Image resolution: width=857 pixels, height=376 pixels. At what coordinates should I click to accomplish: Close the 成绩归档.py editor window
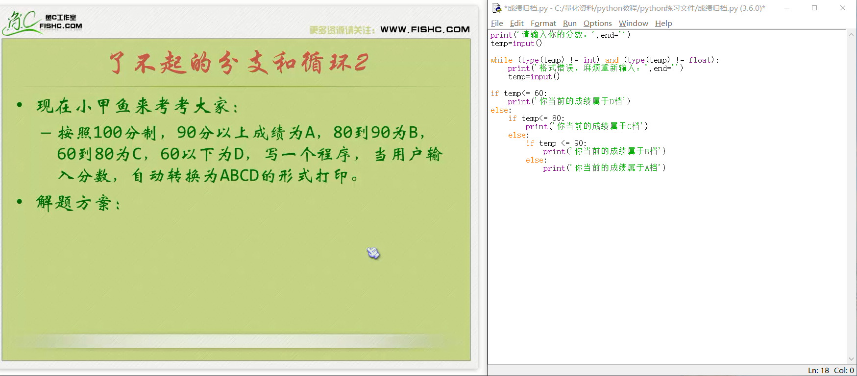click(843, 8)
